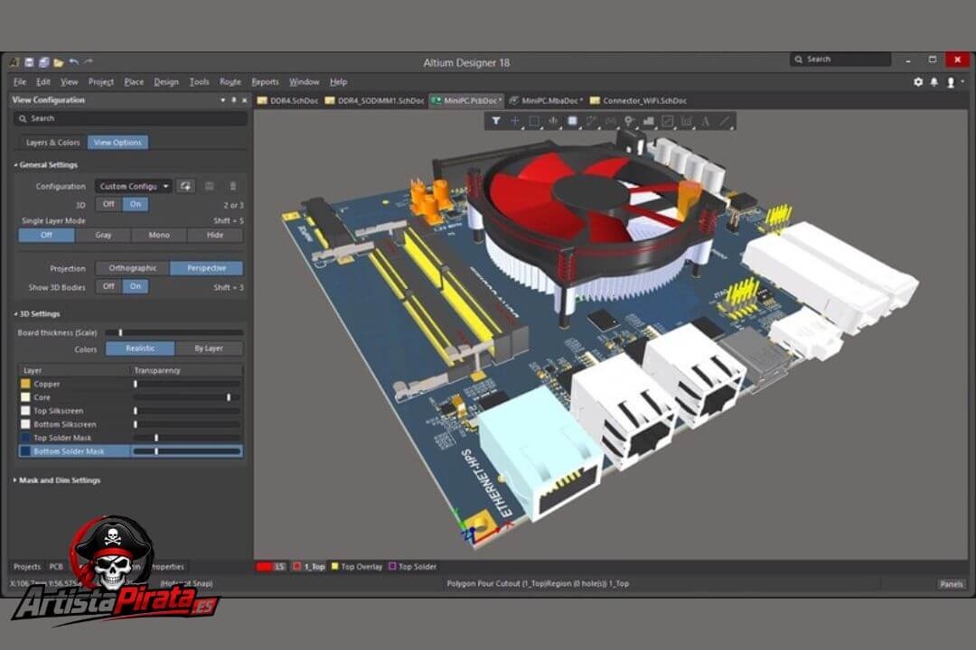Image resolution: width=976 pixels, height=650 pixels.
Task: Switch to the DDR4_SODIMM1.SchDoc document tab
Action: click(x=375, y=101)
